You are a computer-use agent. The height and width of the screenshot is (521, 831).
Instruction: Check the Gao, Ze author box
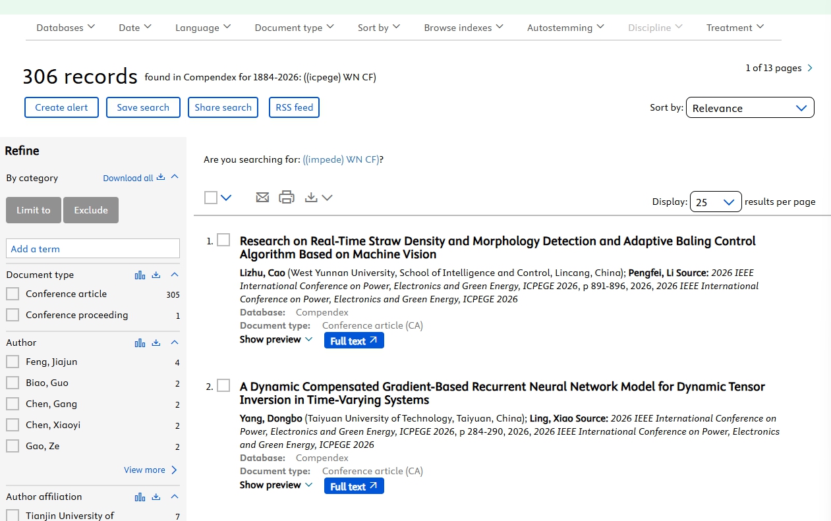point(13,446)
